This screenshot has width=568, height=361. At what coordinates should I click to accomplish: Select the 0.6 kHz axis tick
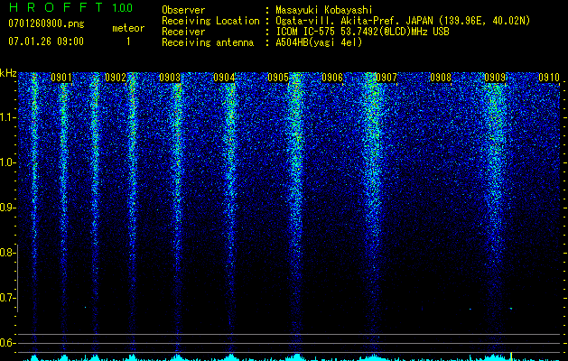(x=8, y=342)
